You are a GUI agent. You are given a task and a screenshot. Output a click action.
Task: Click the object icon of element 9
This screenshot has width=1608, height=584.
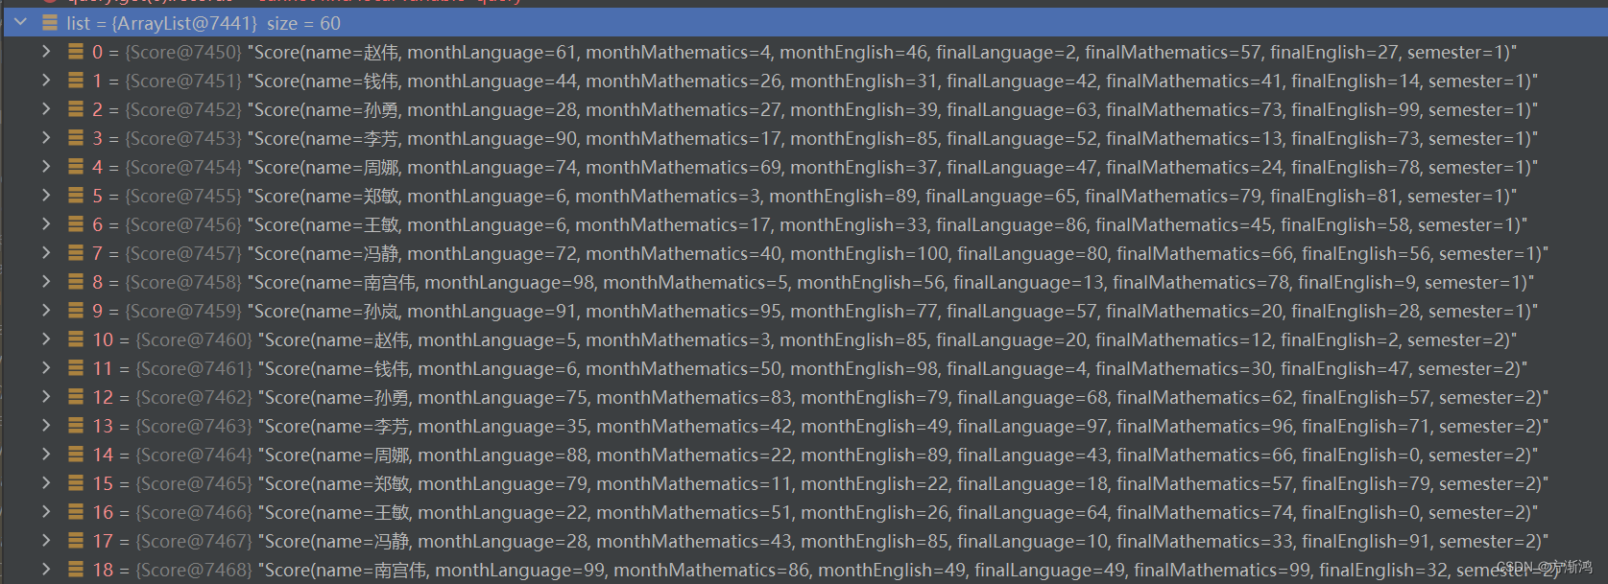pyautogui.click(x=76, y=311)
